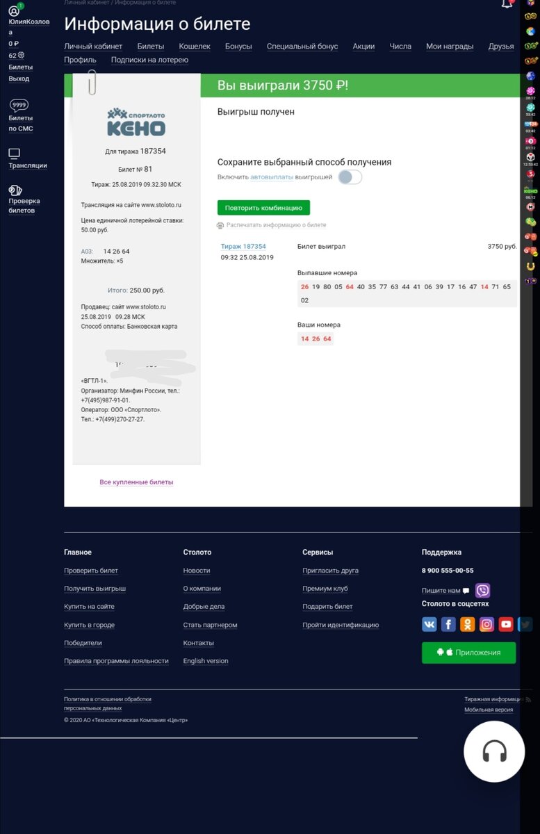The image size is (540, 834).
Task: Open sidebar lottery with 26:12 timer
Action: tap(530, 91)
